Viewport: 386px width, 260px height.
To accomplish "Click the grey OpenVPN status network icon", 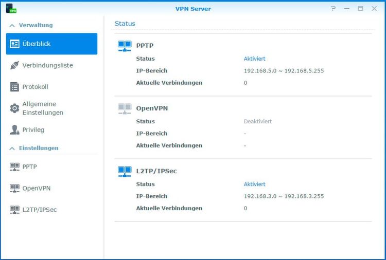I will click(125, 108).
